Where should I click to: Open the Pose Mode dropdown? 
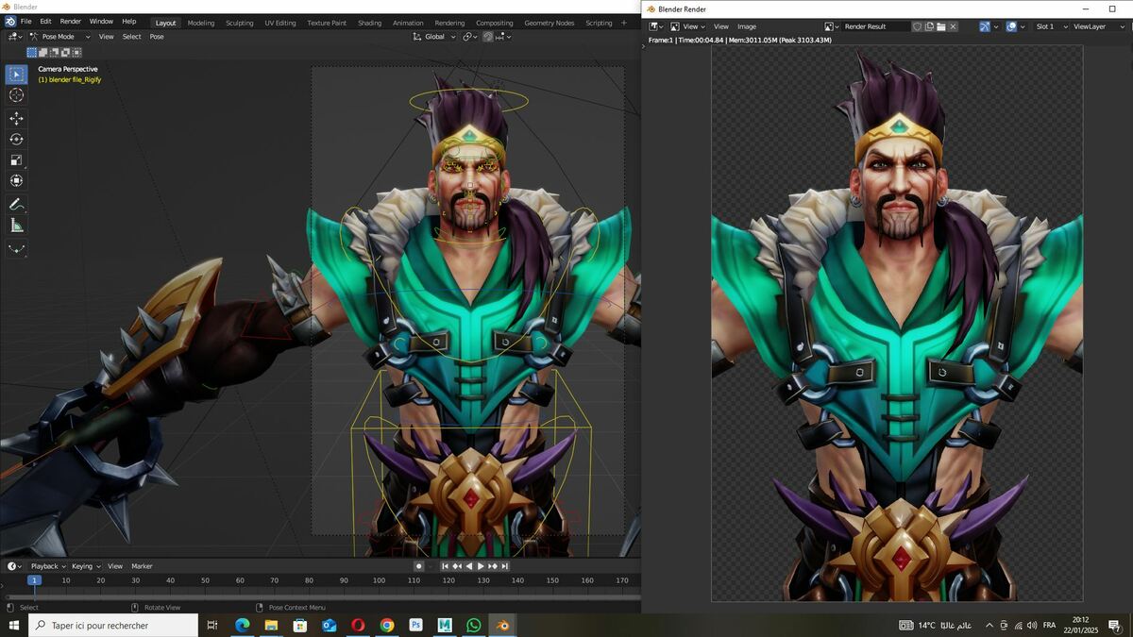pyautogui.click(x=60, y=37)
